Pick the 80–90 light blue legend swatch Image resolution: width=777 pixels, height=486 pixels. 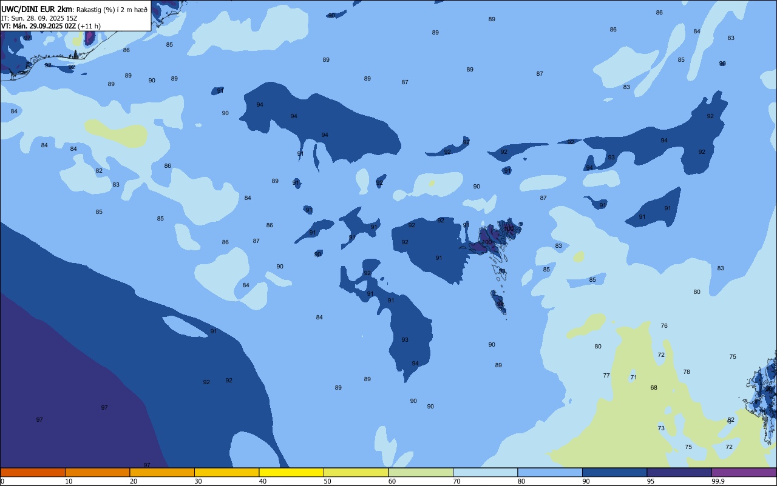tap(550, 472)
